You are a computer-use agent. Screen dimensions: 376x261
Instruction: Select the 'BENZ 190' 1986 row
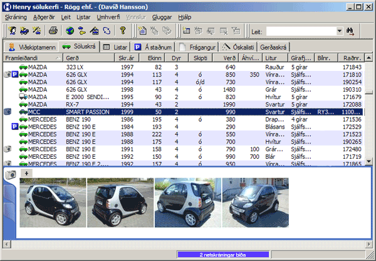[184, 119]
